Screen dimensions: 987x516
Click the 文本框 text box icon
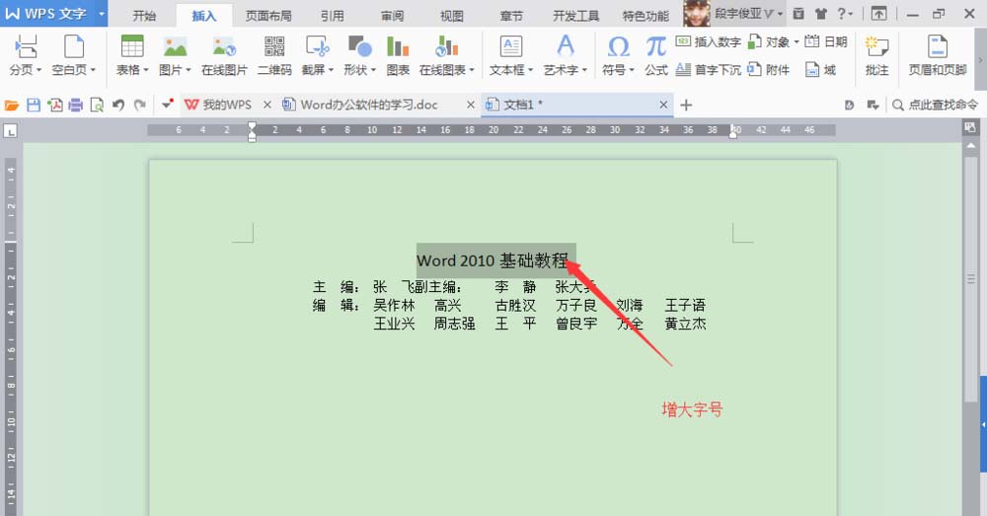(510, 47)
